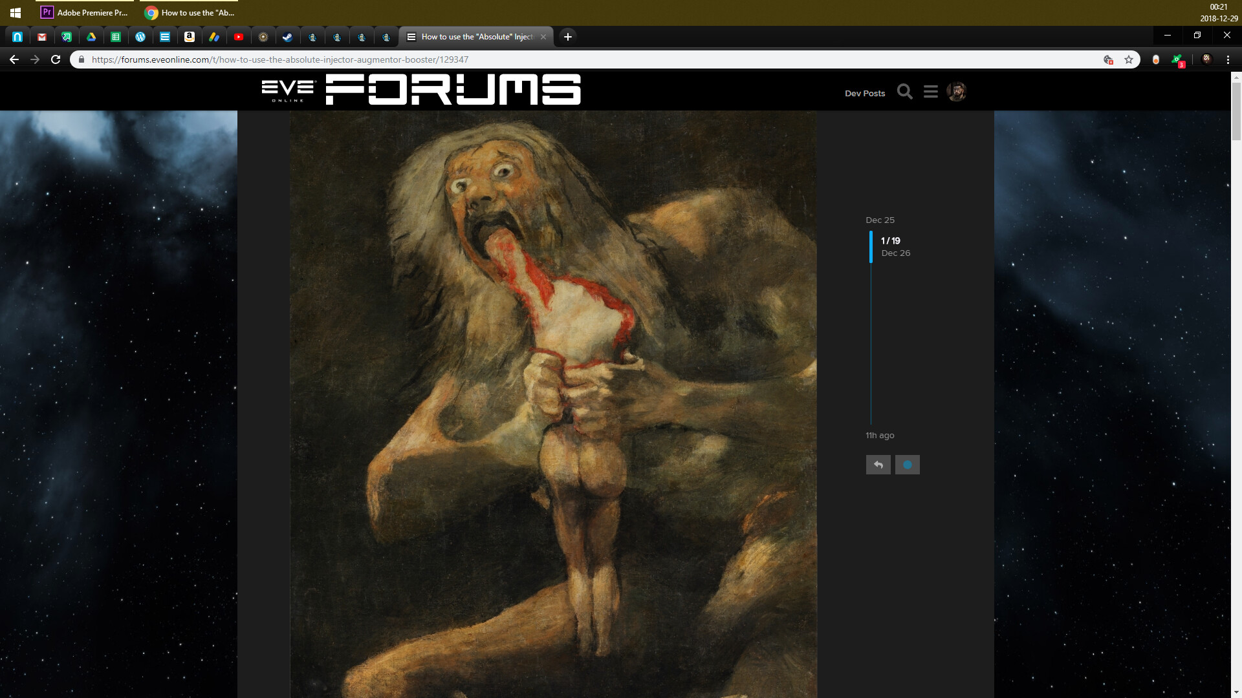Switch to Adobe Premiere Pro in the taskbar
Screen dimensions: 1242x698
(x=85, y=12)
